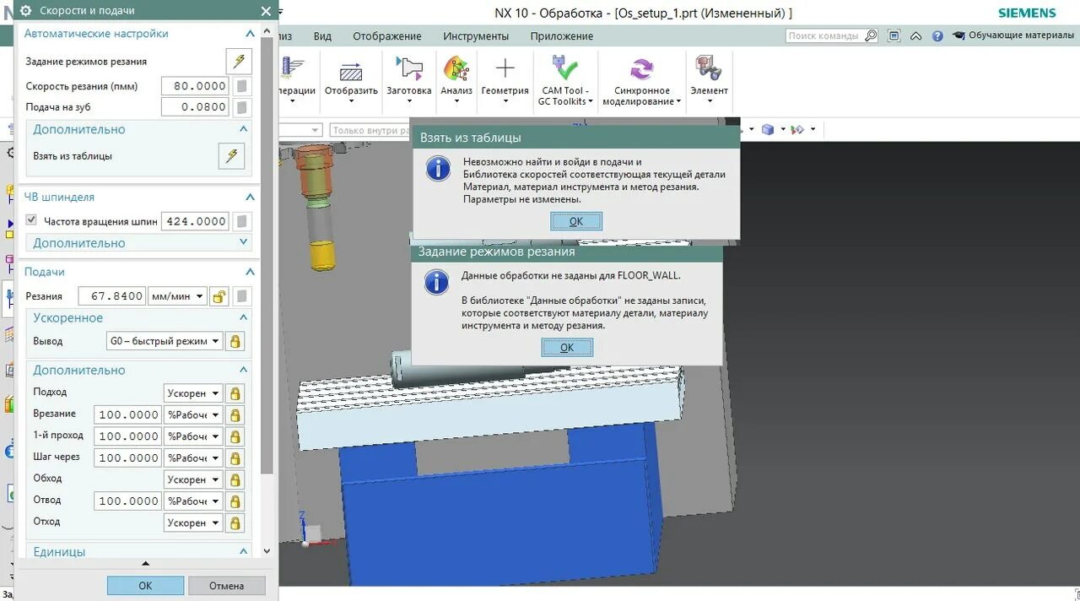Toggle the padlock in the Обход row
This screenshot has width=1080, height=601.
(235, 479)
